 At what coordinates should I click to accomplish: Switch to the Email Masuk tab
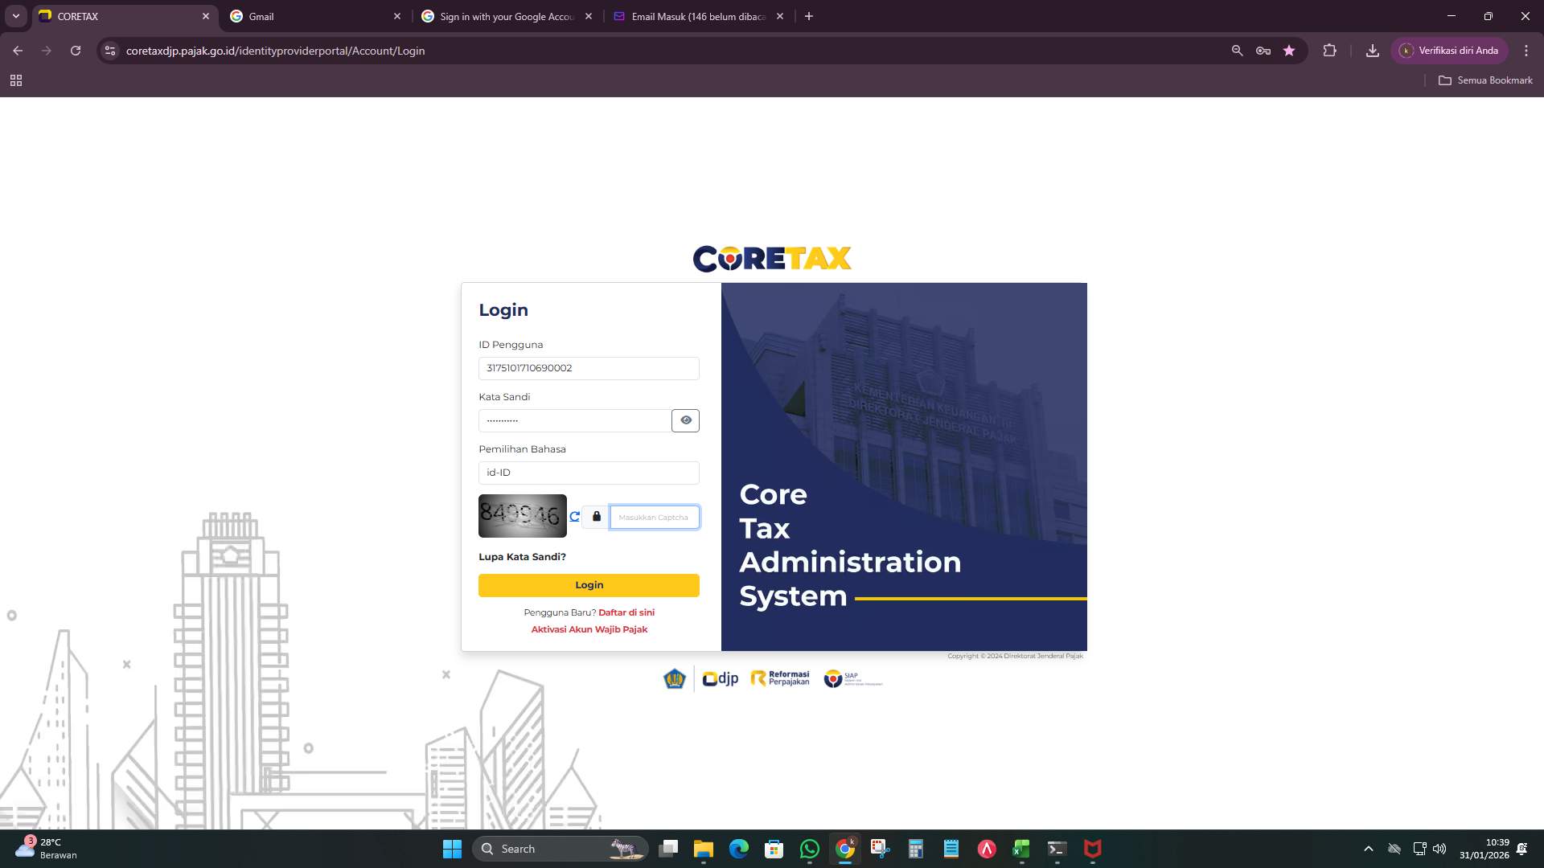pyautogui.click(x=692, y=16)
